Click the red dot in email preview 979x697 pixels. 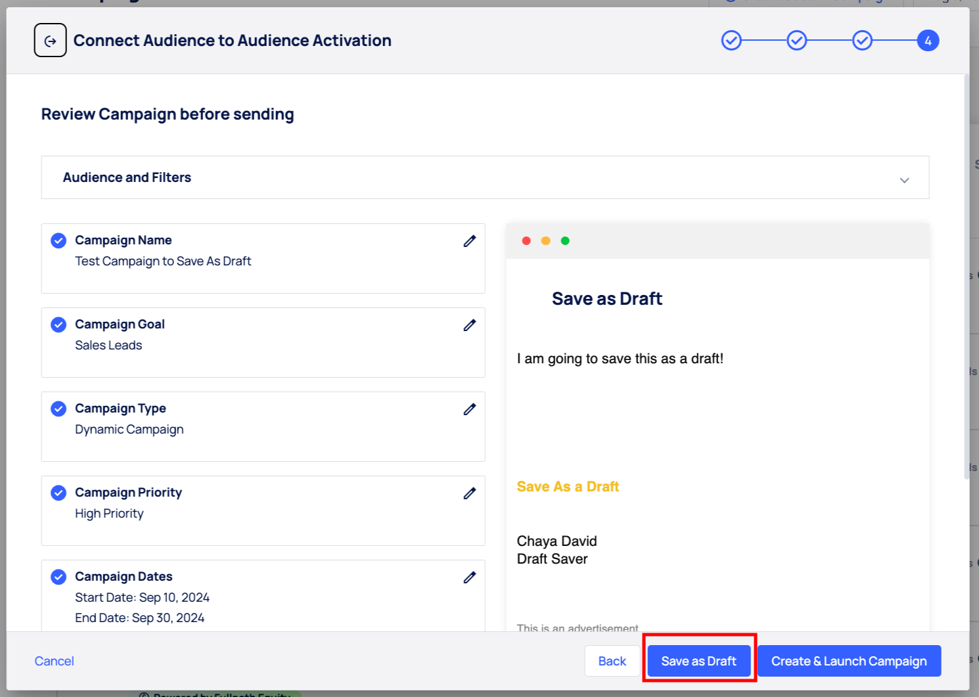tap(526, 241)
